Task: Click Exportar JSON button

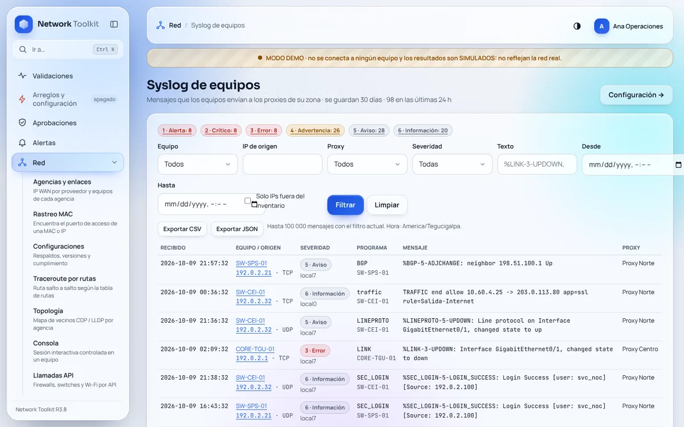Action: point(237,229)
